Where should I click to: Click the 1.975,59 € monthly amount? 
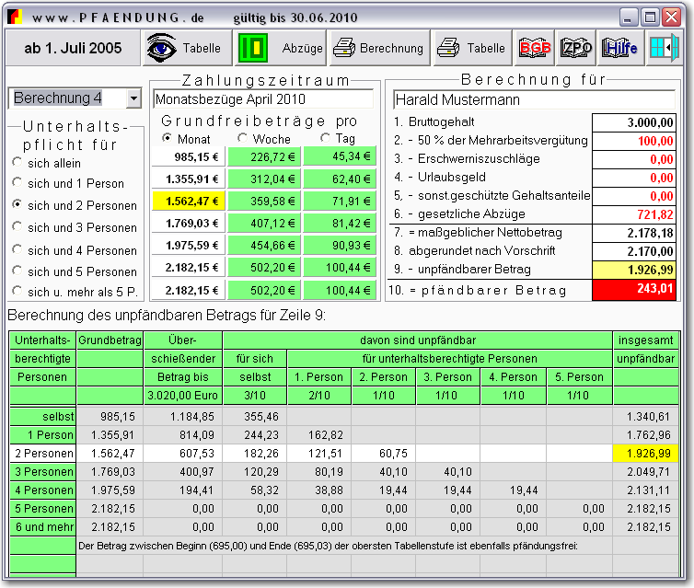coord(189,245)
